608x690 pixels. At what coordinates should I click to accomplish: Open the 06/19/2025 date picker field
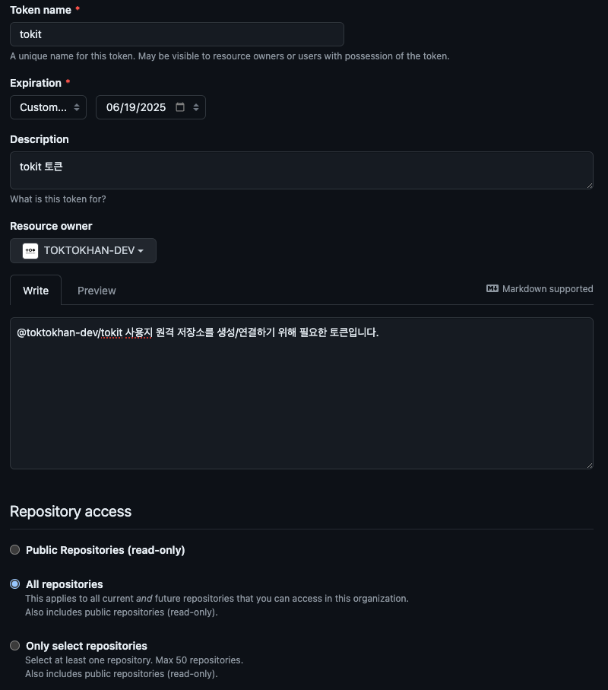[150, 107]
